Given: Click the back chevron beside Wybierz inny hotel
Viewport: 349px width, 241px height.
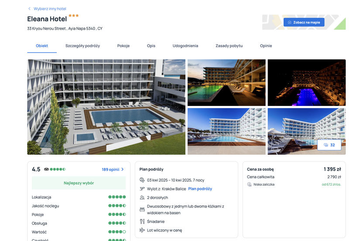Looking at the screenshot, I should pos(29,9).
